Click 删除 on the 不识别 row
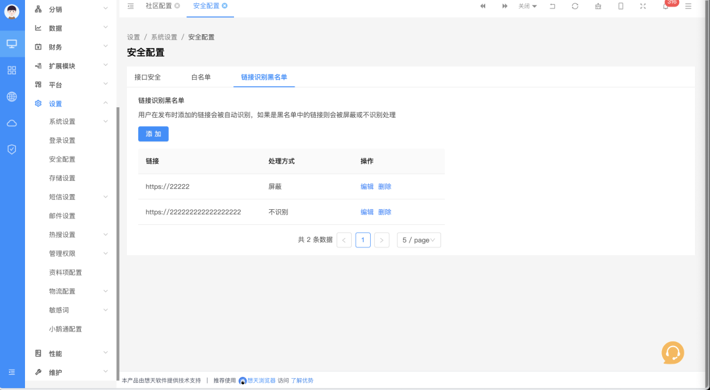This screenshot has height=390, width=710. pyautogui.click(x=385, y=212)
